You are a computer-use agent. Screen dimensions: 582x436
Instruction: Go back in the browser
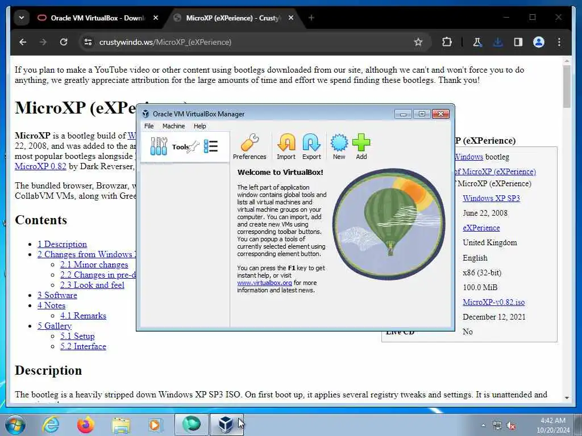23,42
